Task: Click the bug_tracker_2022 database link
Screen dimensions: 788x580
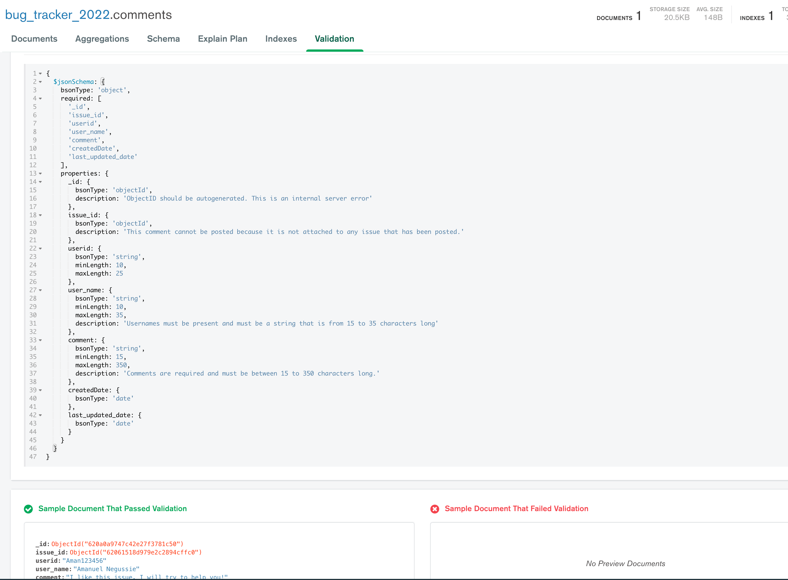Action: pos(57,15)
